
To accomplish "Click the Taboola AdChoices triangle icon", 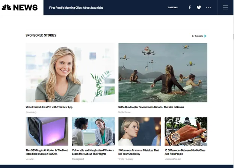I will tap(205, 36).
